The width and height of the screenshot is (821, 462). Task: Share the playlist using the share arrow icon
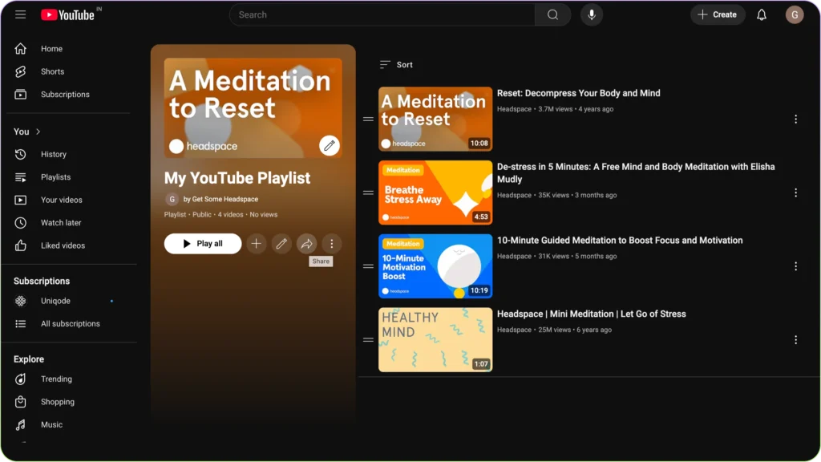coord(307,243)
